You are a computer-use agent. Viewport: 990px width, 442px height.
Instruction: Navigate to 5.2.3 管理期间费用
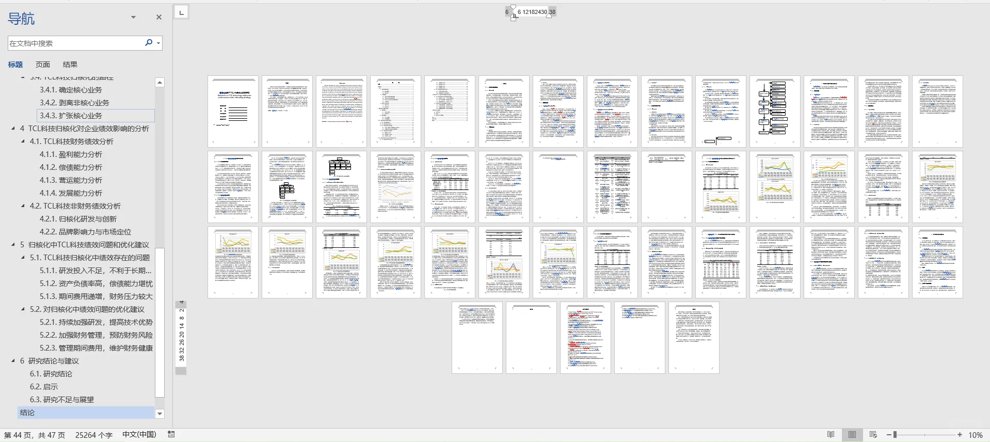[x=96, y=348]
